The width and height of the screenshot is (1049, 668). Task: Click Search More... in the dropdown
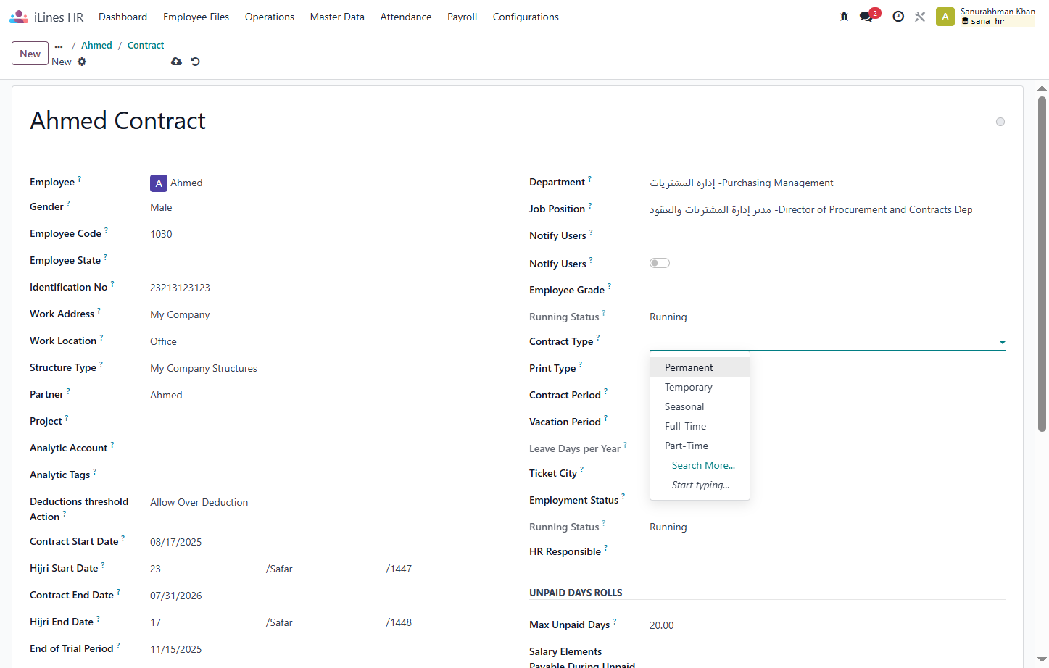click(x=703, y=465)
